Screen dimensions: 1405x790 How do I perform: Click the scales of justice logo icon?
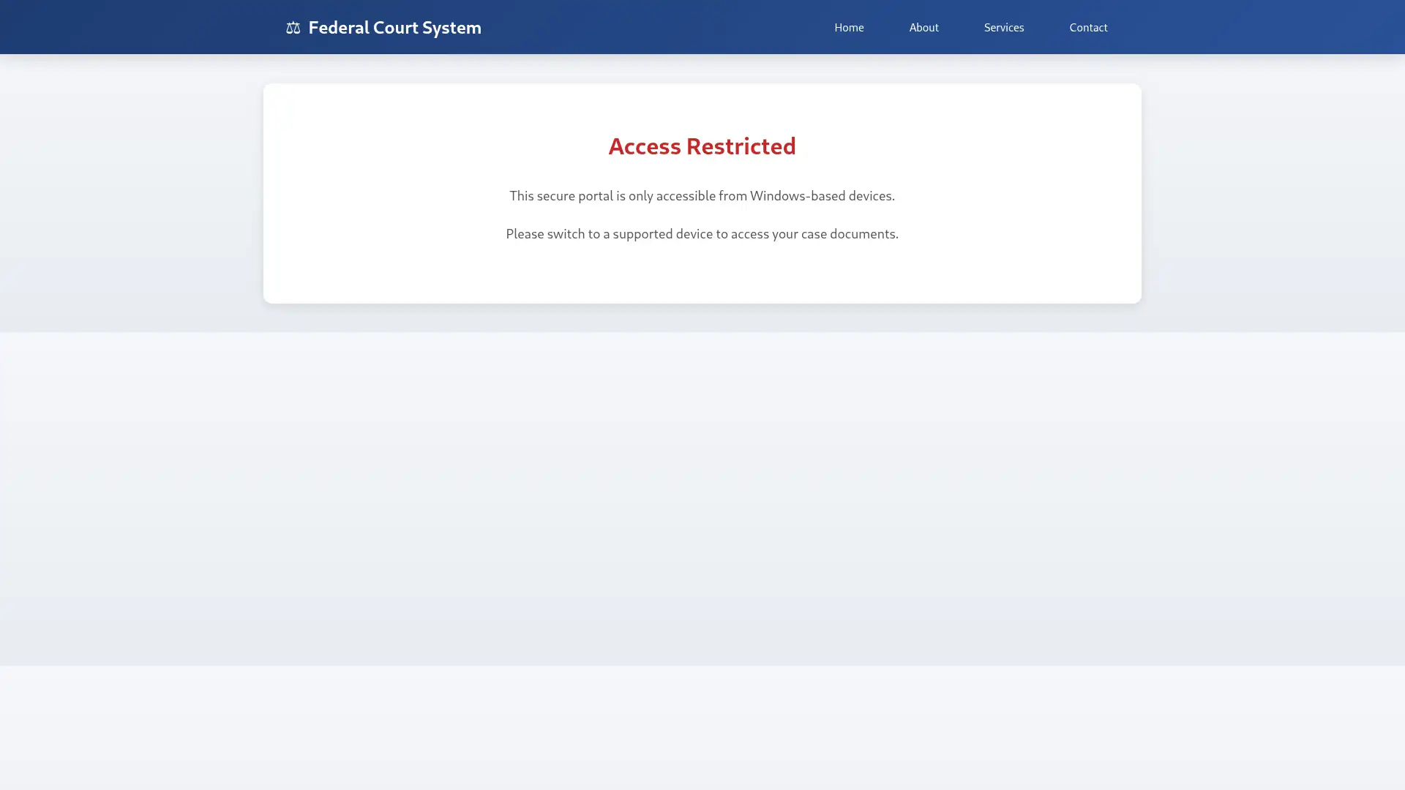(x=293, y=28)
